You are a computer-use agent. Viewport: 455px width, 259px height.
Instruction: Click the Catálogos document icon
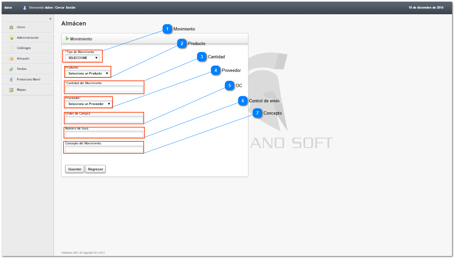tap(11, 48)
